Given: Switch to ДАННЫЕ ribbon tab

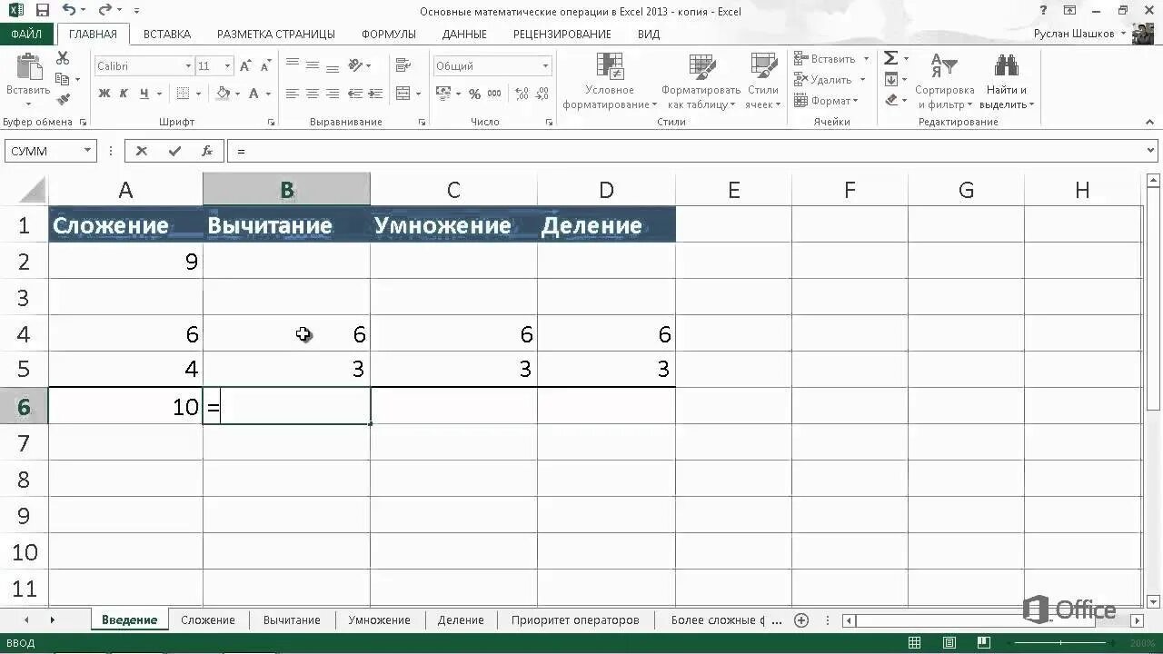Looking at the screenshot, I should coord(464,34).
